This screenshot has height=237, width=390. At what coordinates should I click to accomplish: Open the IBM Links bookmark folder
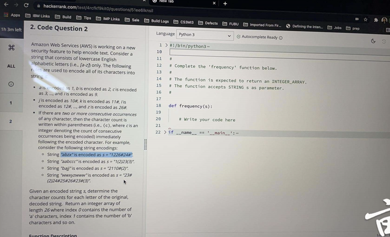37,16
